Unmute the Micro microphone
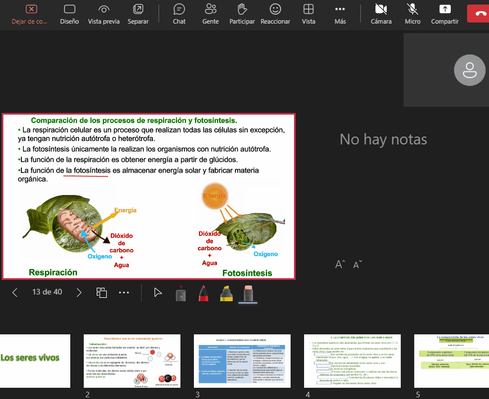Screen dimensions: 489x399 click(413, 15)
